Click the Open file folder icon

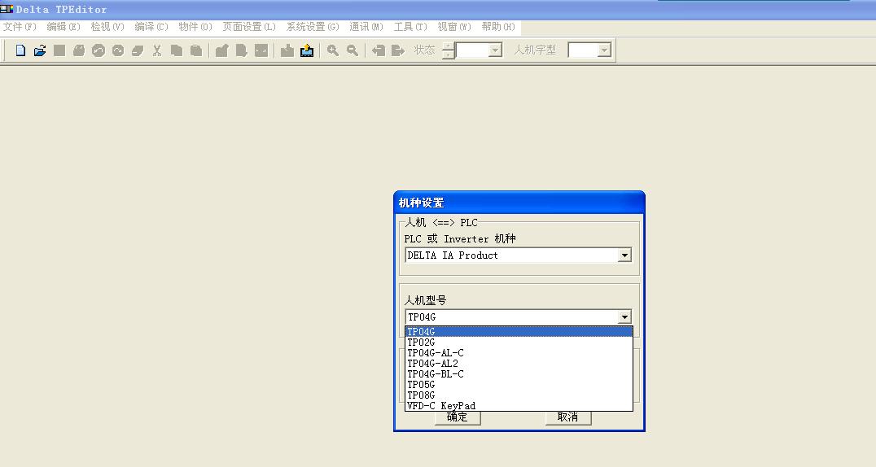pyautogui.click(x=40, y=50)
